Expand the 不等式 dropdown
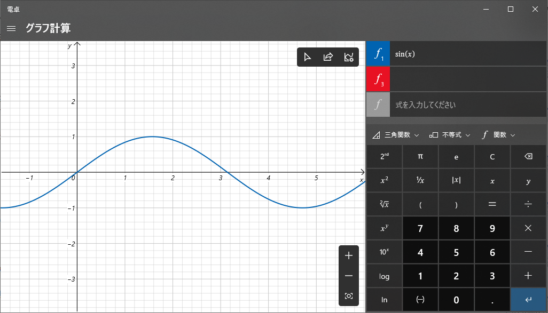This screenshot has height=313, width=548. (450, 135)
